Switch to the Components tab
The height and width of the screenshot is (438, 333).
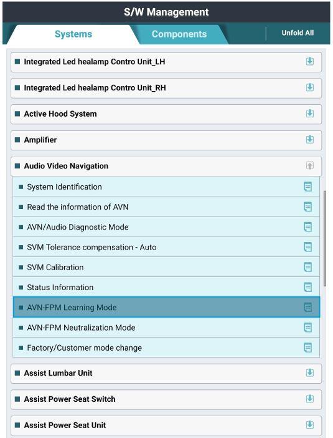coord(179,34)
